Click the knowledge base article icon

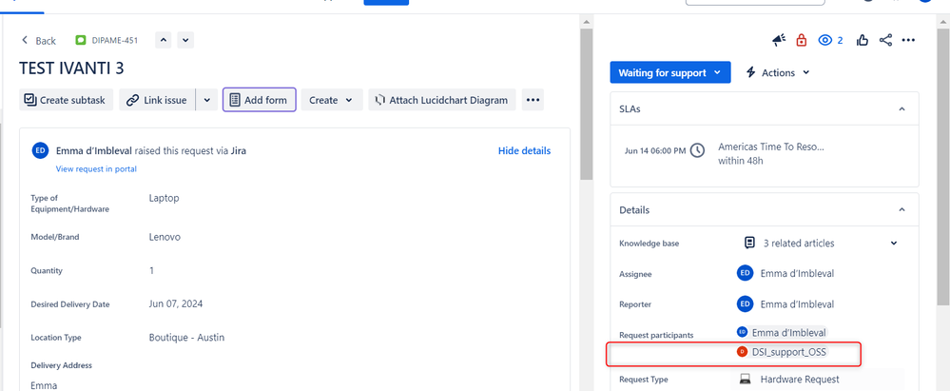(749, 244)
